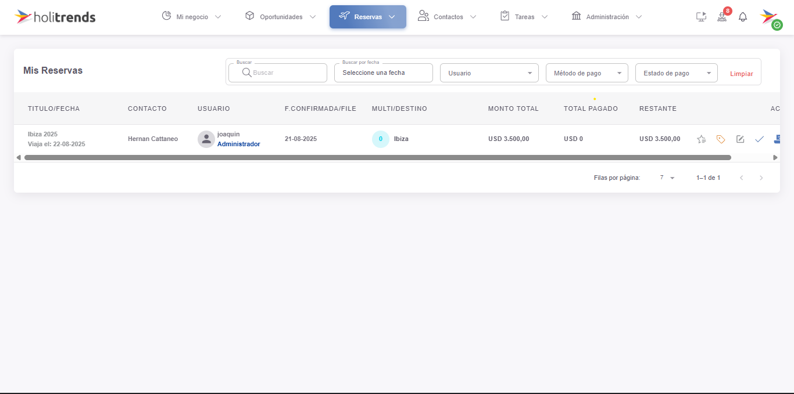Click the USD 0 paid value
The height and width of the screenshot is (394, 794).
click(573, 139)
